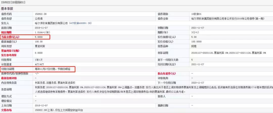This screenshot has width=273, height=113.
Task: Click the red 当前余额(亿元) label
Action: point(10,37)
